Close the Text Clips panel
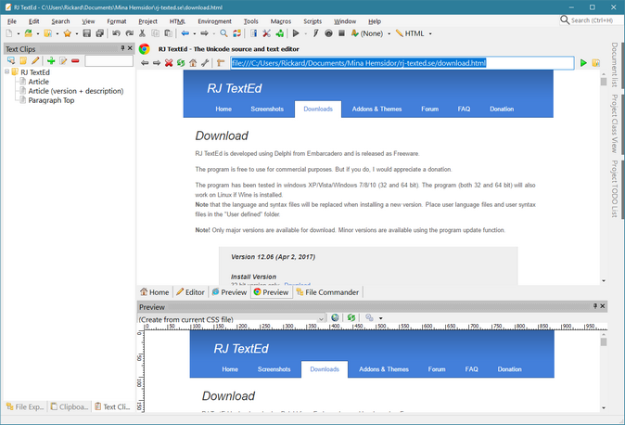 click(x=130, y=48)
